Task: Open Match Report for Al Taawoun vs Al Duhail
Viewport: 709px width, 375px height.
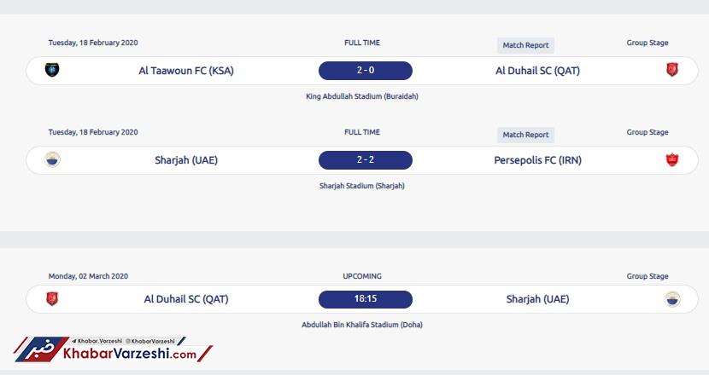Action: (525, 45)
